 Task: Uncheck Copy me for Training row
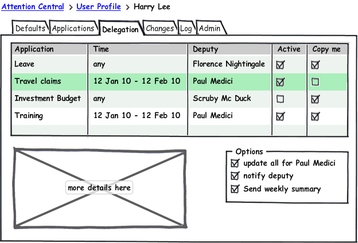point(315,116)
